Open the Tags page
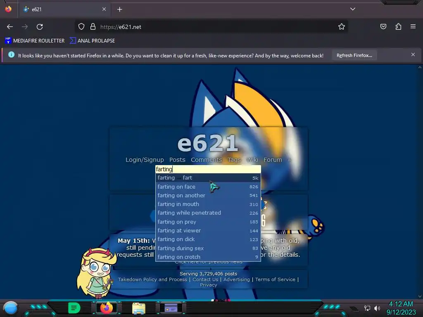Screen dimensions: 423x317 pyautogui.click(x=234, y=160)
